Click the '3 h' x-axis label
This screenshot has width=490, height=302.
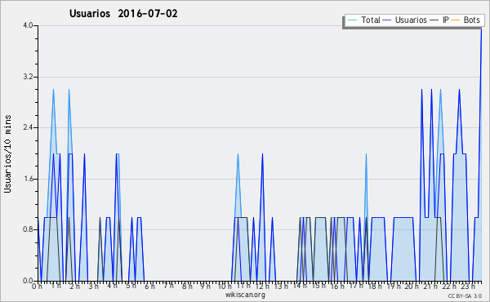click(x=93, y=286)
